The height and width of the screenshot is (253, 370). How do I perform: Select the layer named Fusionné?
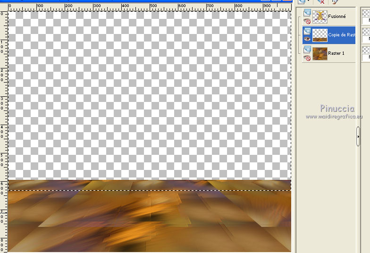[x=337, y=16]
